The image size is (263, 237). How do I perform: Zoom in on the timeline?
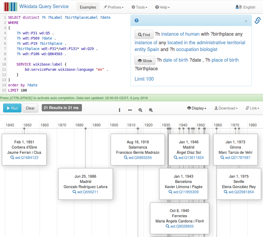[x=151, y=110]
